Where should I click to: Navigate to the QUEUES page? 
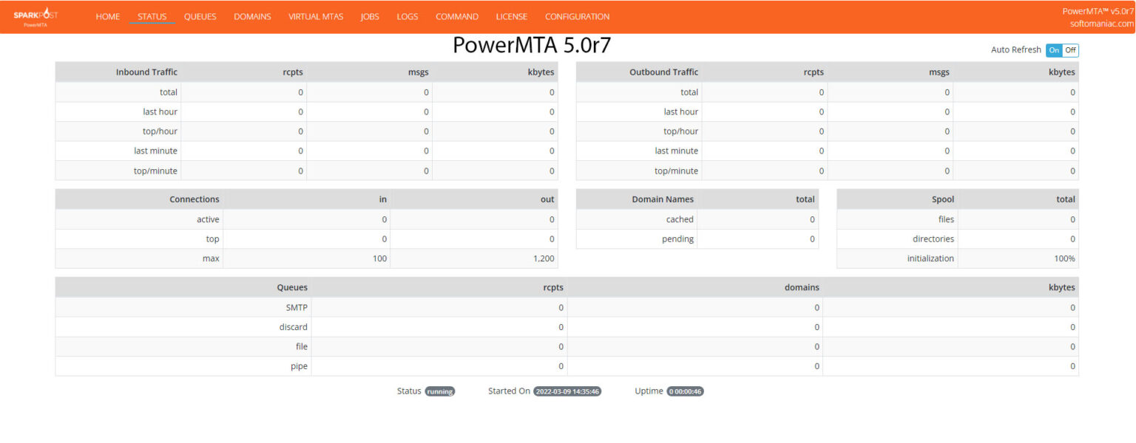point(200,16)
